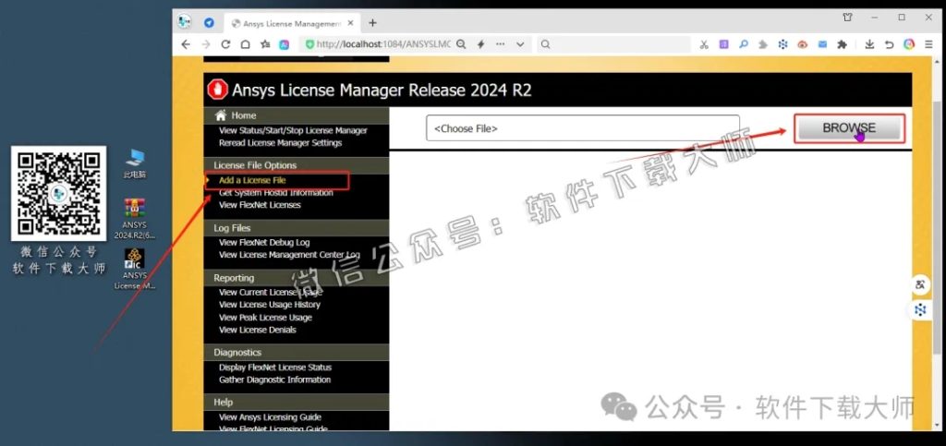Screen dimensions: 946x446
Task: Click the localhost URL address field
Action: (383, 44)
